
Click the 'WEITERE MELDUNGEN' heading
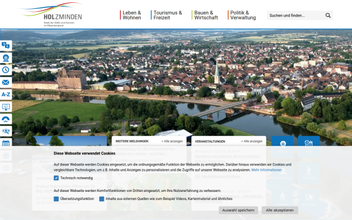pyautogui.click(x=132, y=141)
